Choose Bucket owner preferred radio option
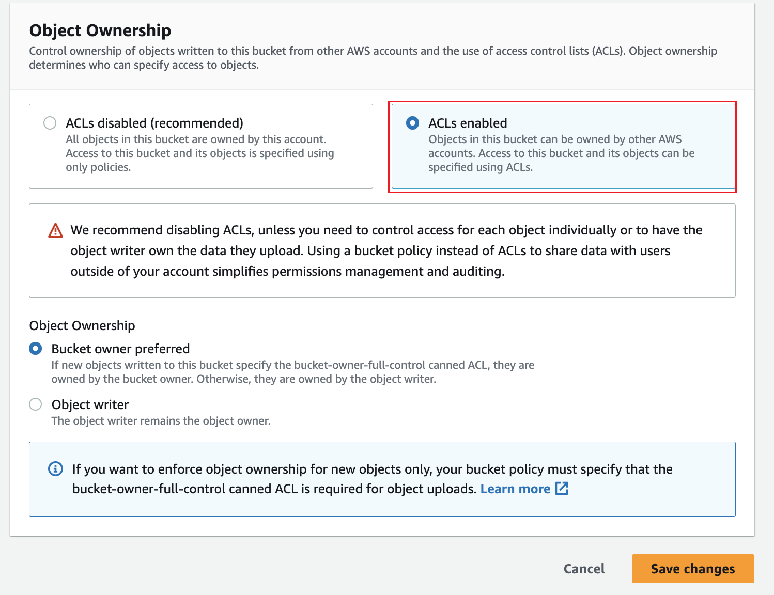This screenshot has width=774, height=595. coord(36,349)
